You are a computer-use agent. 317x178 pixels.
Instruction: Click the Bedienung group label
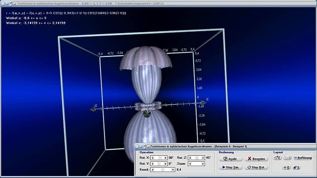click(226, 152)
